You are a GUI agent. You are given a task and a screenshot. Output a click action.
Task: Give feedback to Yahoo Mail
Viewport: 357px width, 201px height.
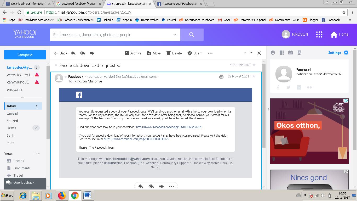tap(25, 182)
